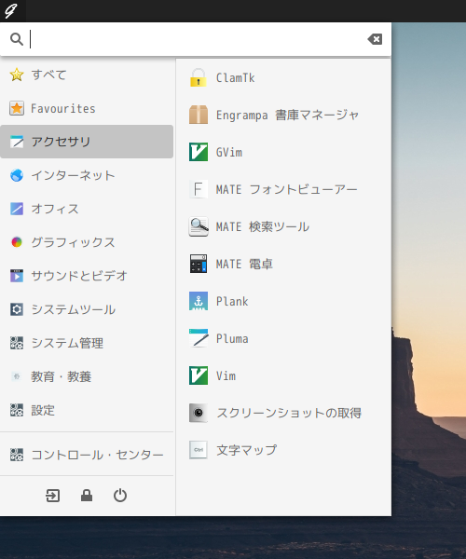Screen dimensions: 466x559
Task: Select the アクセサリ category
Action: [x=87, y=142]
